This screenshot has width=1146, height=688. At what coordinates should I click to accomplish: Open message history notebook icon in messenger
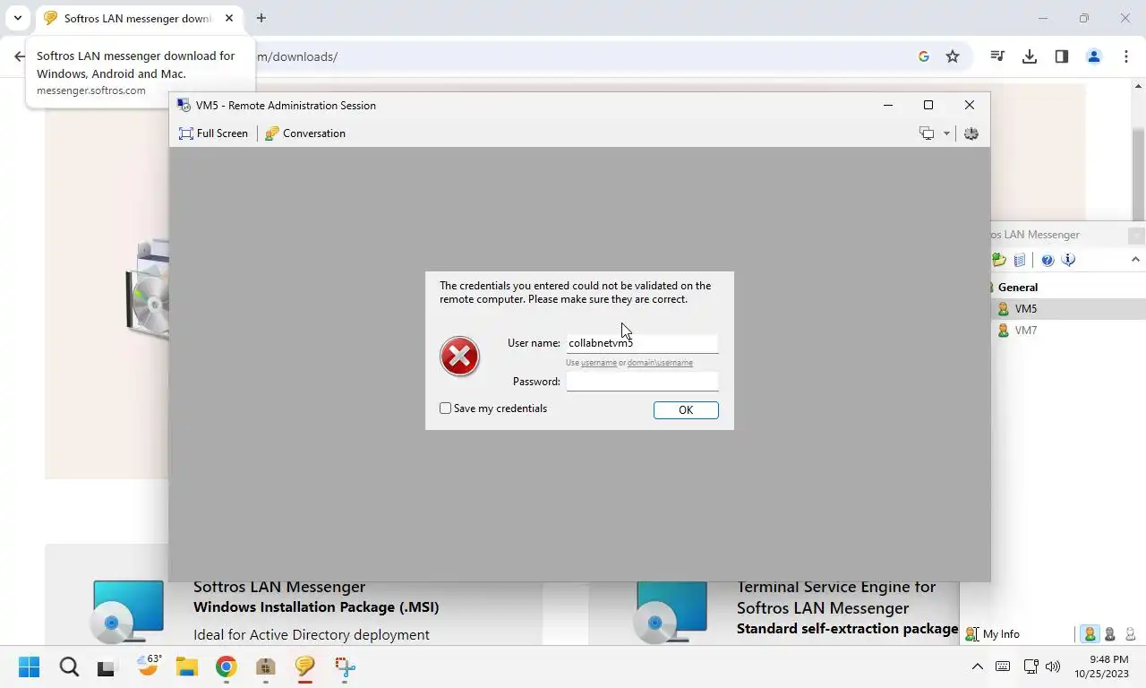pos(1020,260)
